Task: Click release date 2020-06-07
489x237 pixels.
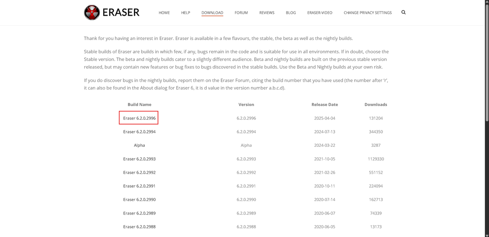Action: 325,213
